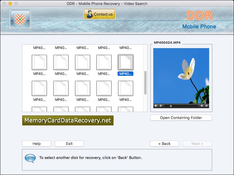234x175 pixels.
Task: Step forward one frame in preview
Action: [x=207, y=106]
